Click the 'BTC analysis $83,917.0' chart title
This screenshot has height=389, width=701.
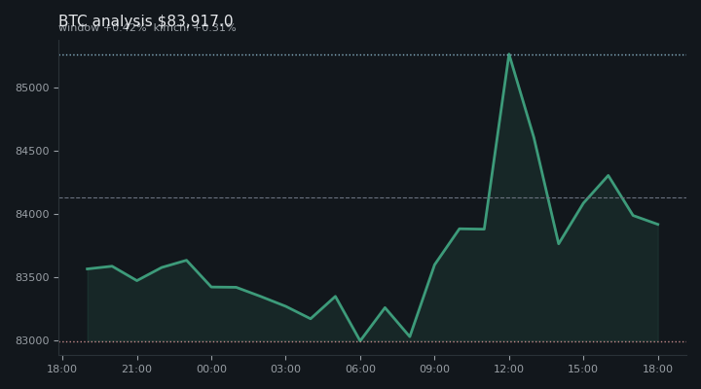coord(146,21)
